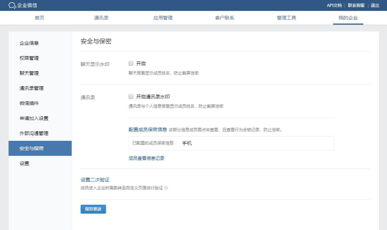Viewport: 387px width, 230px height.
Task: Click the 安全与保密 page heading
Action: [x=96, y=41]
